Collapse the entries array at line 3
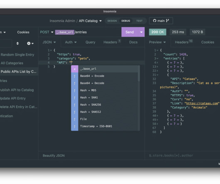This screenshot has height=184, width=220. tap(158, 59)
